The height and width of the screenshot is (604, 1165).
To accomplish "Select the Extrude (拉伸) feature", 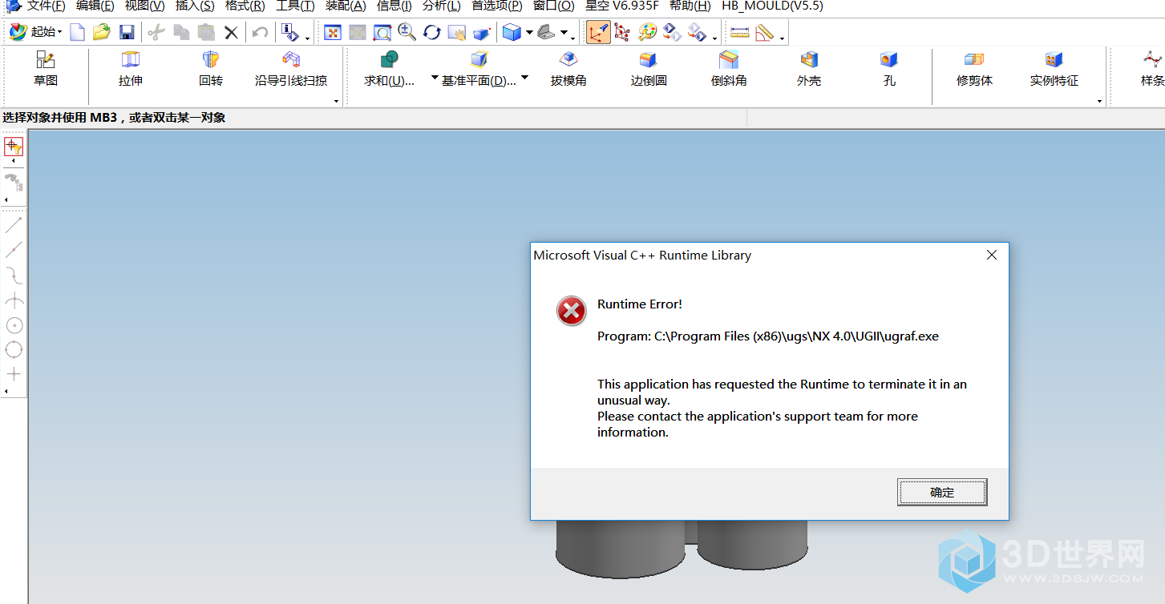I will click(131, 68).
